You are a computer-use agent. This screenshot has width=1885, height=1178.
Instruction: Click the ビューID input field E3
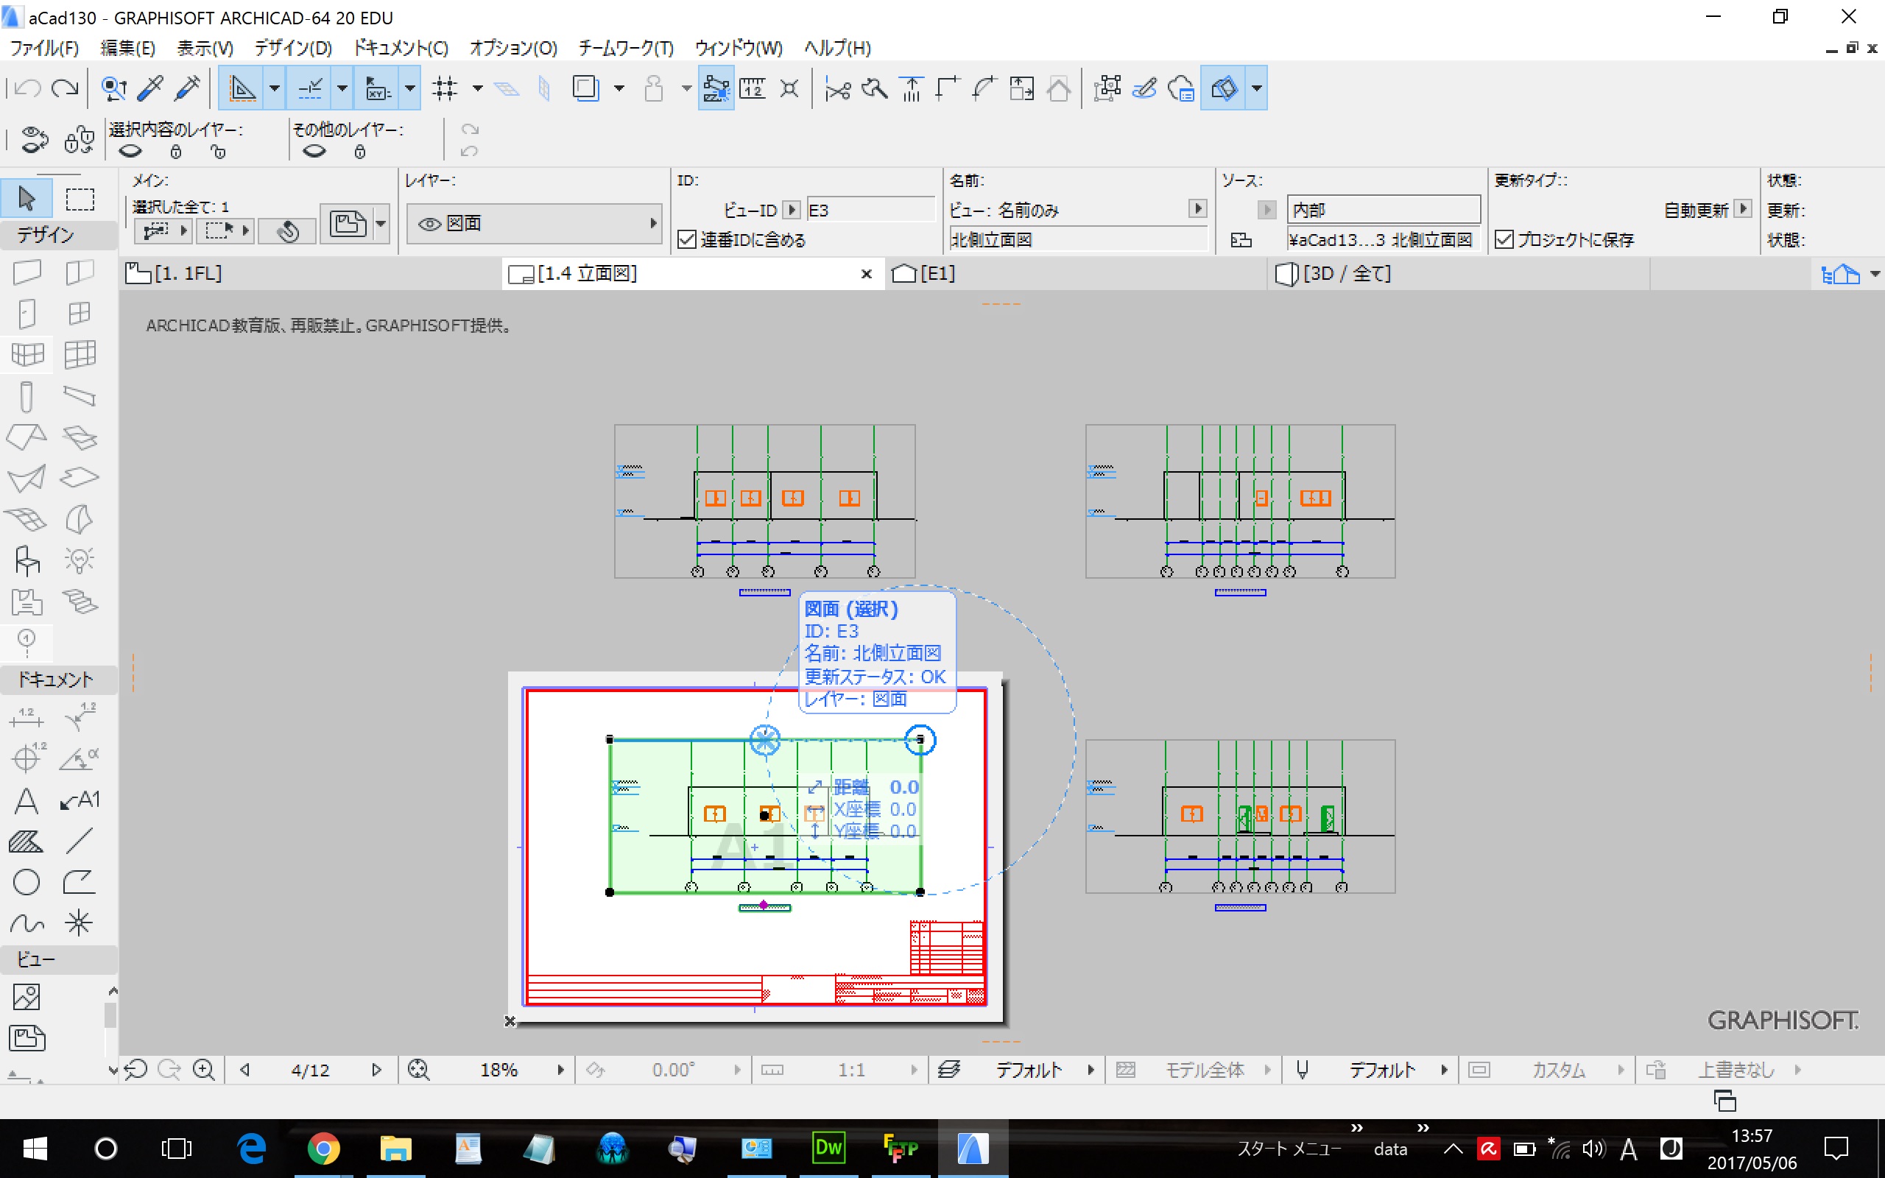(870, 210)
